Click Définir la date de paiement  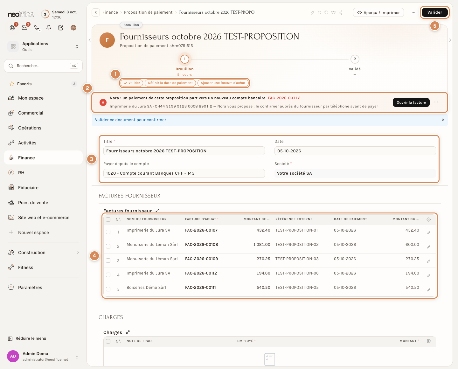170,83
